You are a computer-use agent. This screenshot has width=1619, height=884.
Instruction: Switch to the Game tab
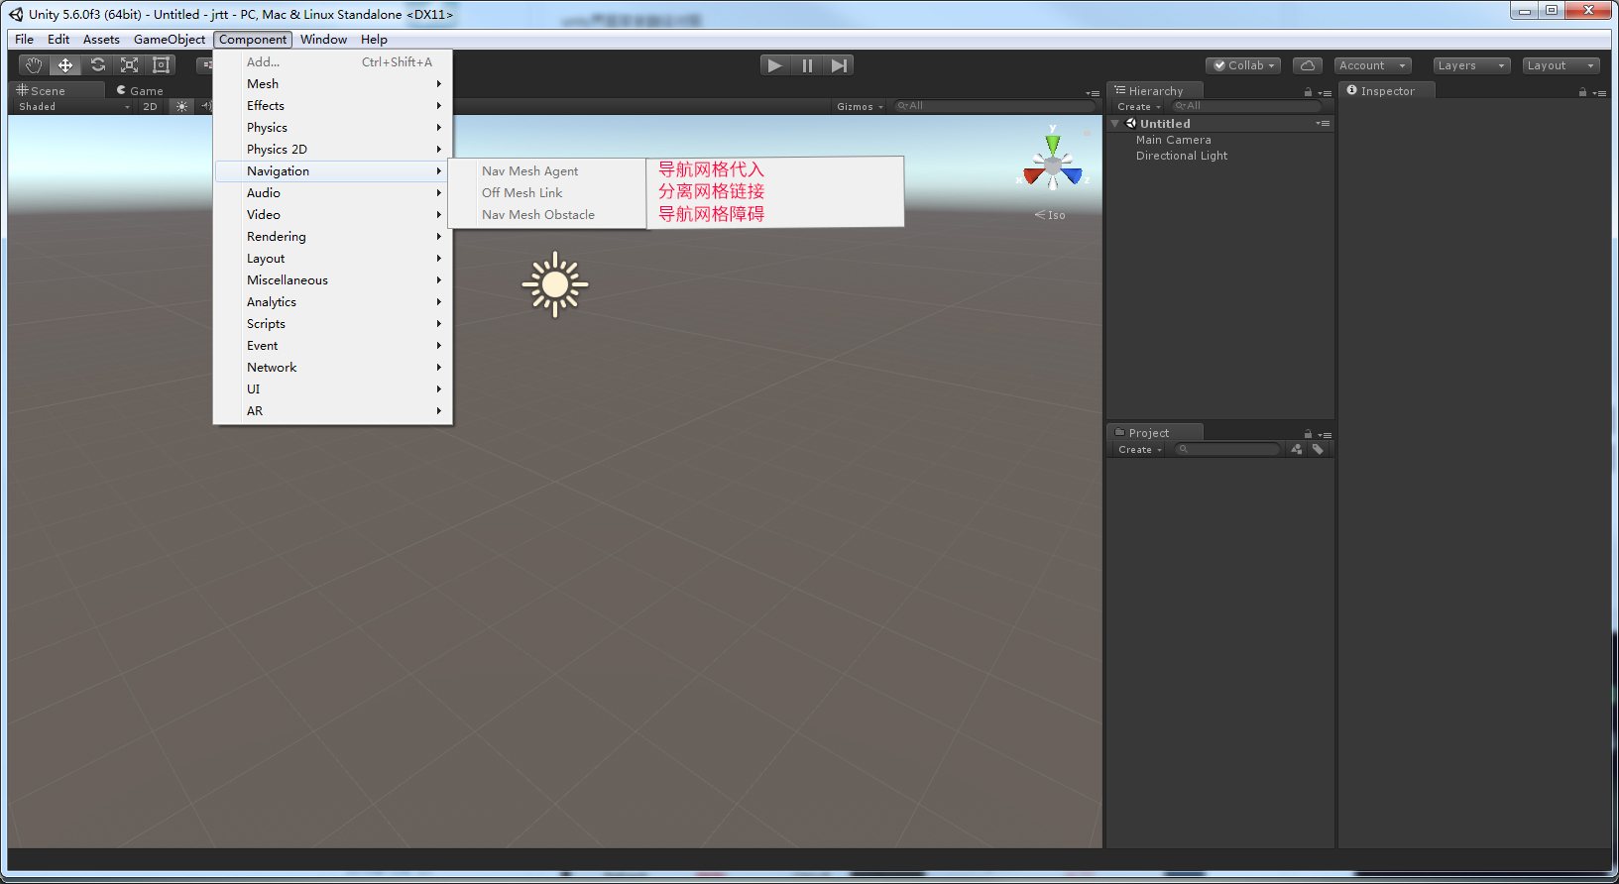(x=140, y=90)
